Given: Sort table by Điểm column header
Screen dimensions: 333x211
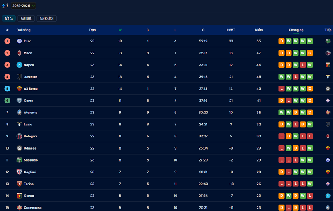Looking at the screenshot, I should (258, 30).
